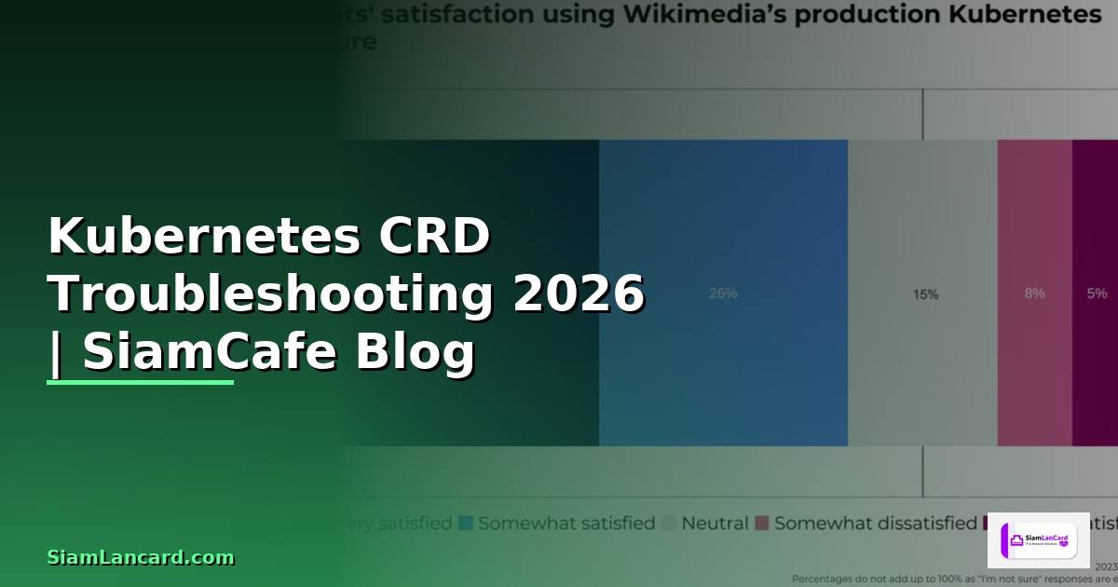Click the Neutral legend swatch
The height and width of the screenshot is (587, 1118).
point(667,524)
